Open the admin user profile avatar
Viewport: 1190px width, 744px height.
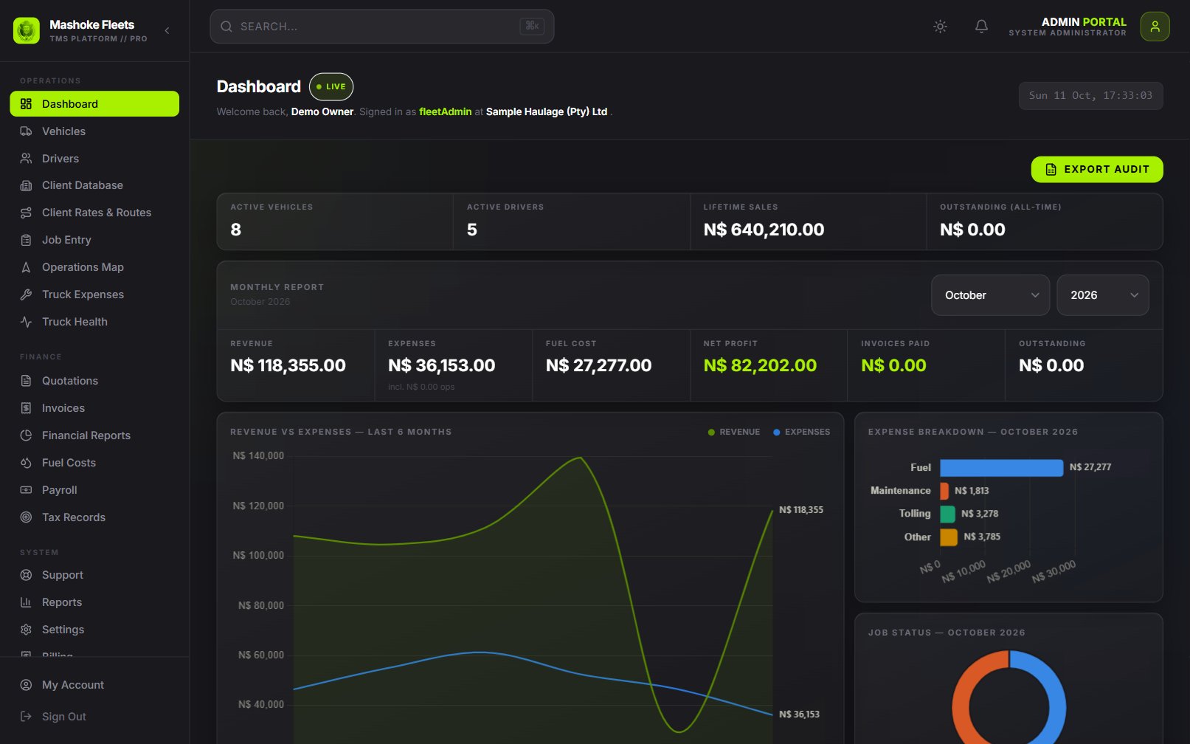tap(1155, 27)
